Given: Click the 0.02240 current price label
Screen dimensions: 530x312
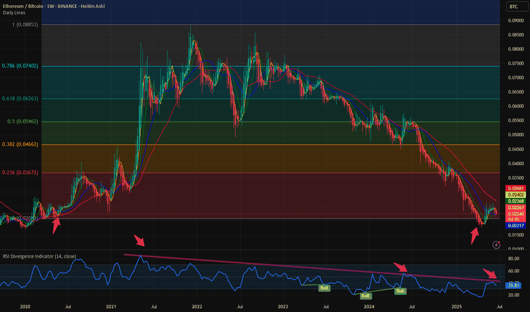Looking at the screenshot, I should pos(515,214).
